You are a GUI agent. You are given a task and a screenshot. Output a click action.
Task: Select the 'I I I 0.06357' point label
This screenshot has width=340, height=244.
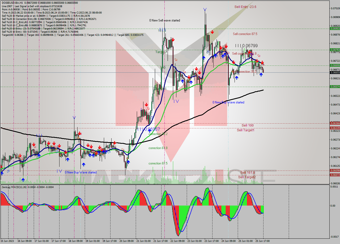(149, 129)
